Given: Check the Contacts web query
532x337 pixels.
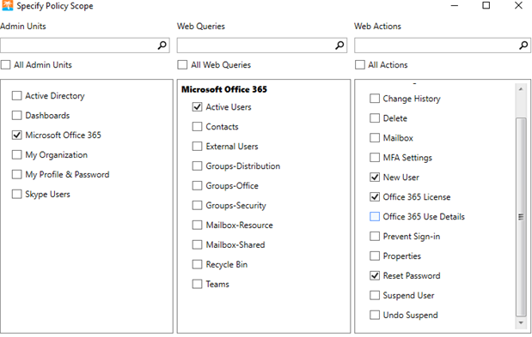Looking at the screenshot, I should (197, 127).
